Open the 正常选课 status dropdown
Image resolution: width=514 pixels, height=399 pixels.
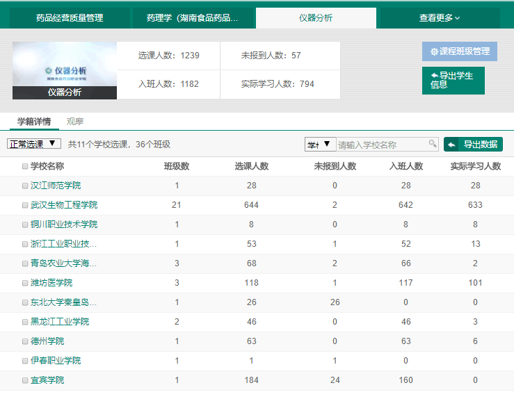click(x=33, y=144)
